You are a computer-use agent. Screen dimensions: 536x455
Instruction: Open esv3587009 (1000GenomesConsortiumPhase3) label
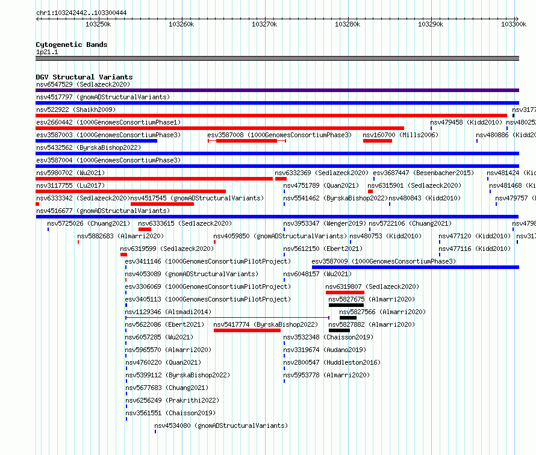384,261
